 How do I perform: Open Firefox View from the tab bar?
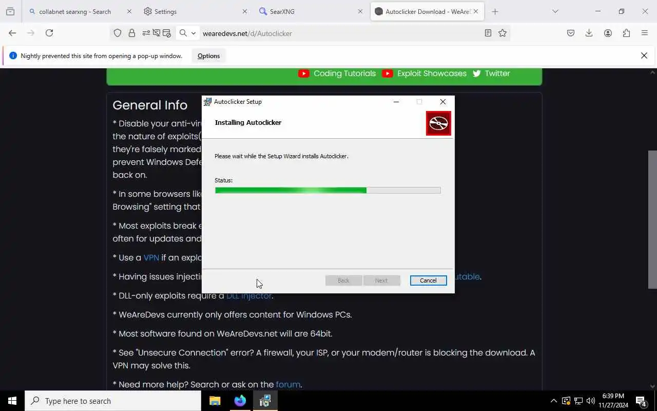(10, 11)
